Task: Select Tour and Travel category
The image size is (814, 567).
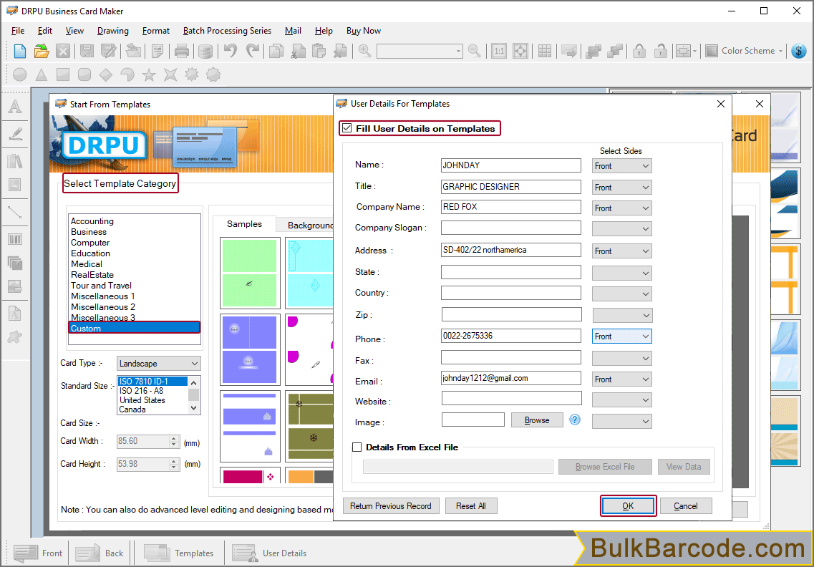Action: click(x=101, y=286)
